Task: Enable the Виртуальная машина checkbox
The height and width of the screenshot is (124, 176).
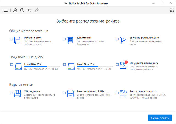Action: [117, 93]
